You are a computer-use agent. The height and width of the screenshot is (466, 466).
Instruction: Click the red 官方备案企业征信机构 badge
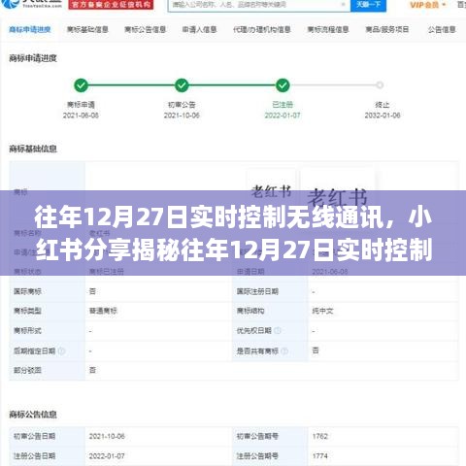(111, 5)
